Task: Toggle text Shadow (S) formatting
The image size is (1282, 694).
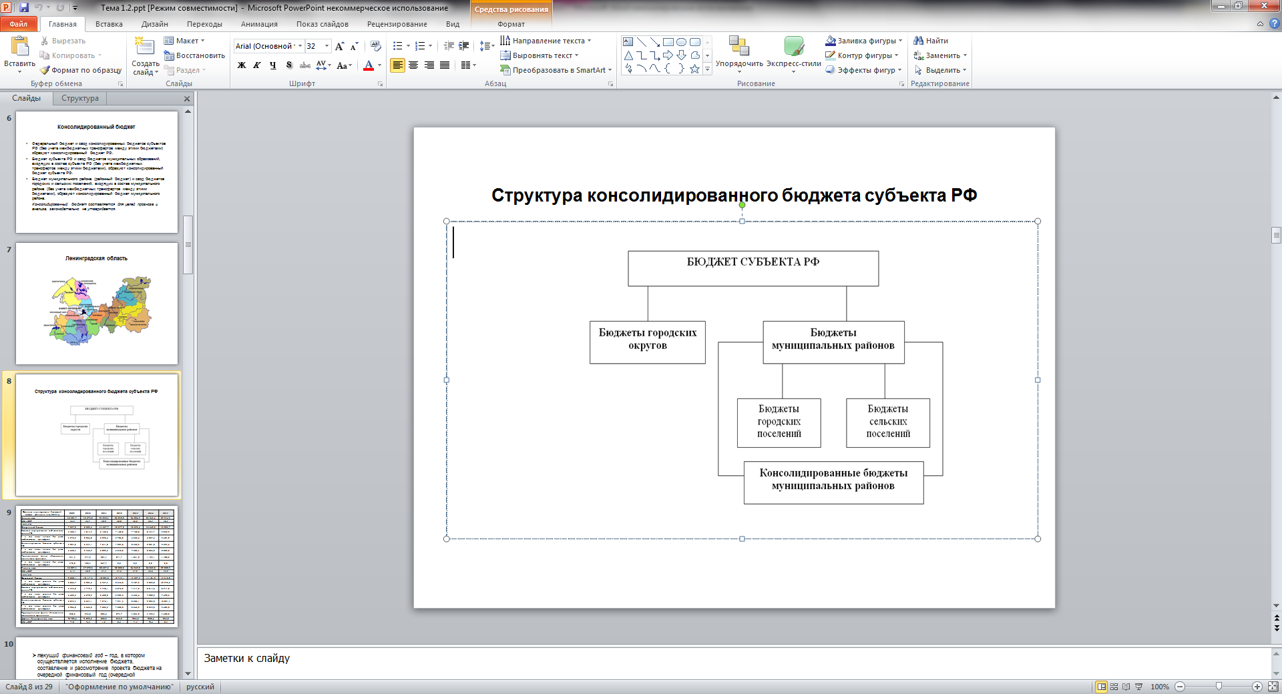Action: [289, 65]
